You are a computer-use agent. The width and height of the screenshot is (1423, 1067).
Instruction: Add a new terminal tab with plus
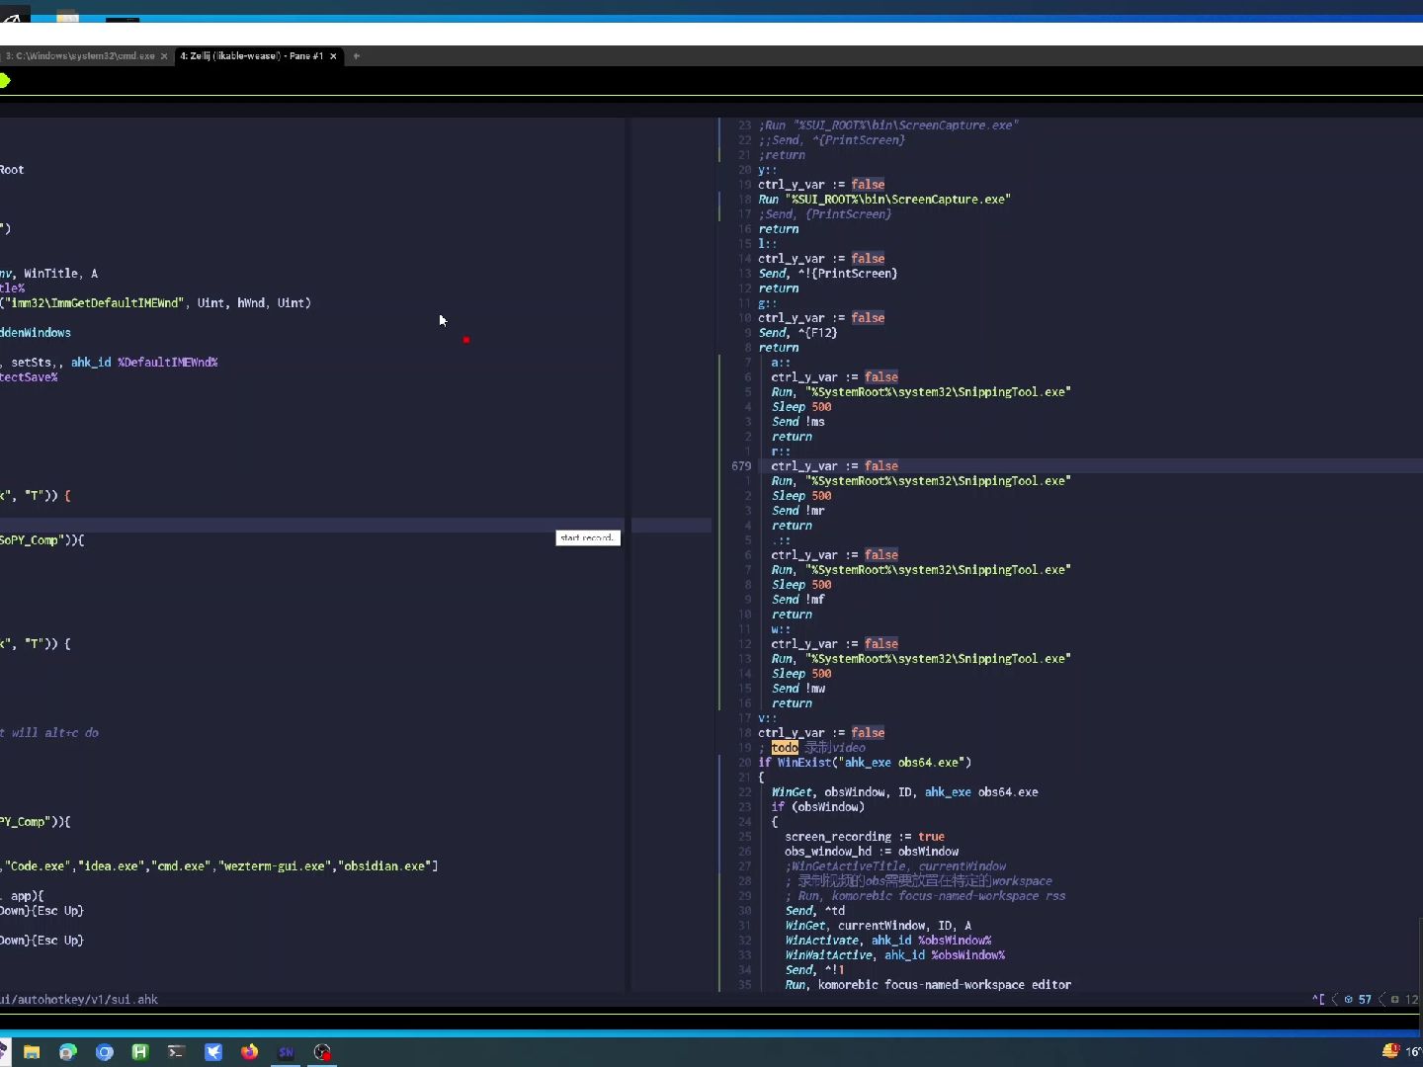point(357,56)
